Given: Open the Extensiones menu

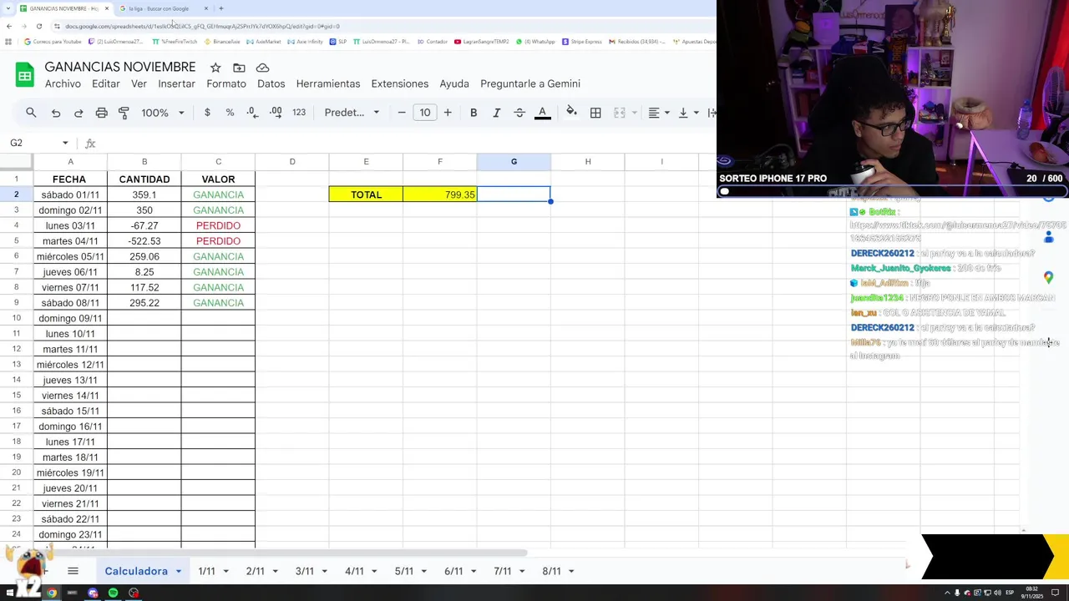Looking at the screenshot, I should click(400, 83).
